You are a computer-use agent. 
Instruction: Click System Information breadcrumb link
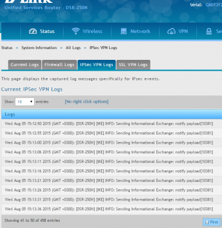coord(39,48)
